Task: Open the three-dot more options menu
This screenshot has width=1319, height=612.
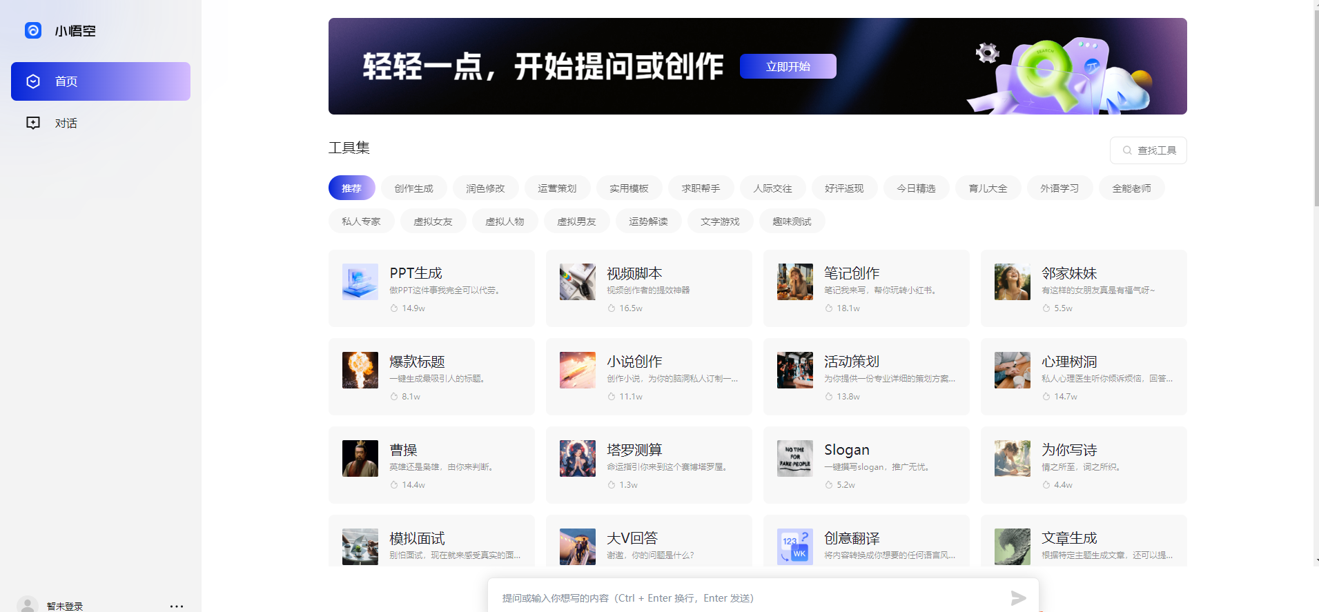Action: (x=177, y=606)
